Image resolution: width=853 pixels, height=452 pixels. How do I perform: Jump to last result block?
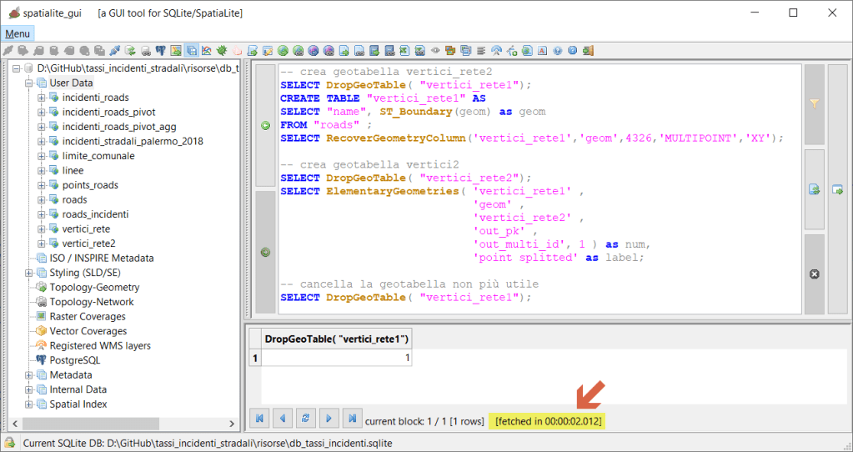click(x=353, y=419)
